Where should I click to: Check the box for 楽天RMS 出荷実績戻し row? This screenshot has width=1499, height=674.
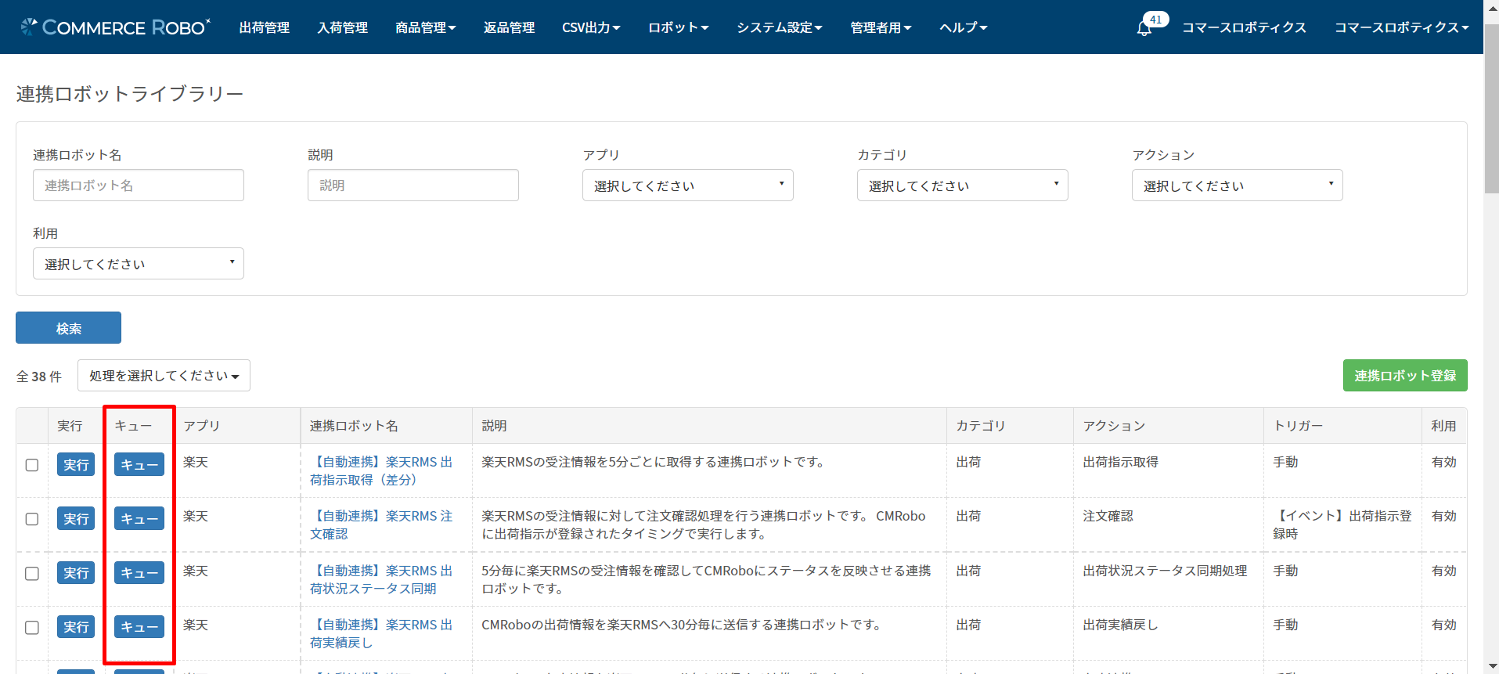(32, 627)
